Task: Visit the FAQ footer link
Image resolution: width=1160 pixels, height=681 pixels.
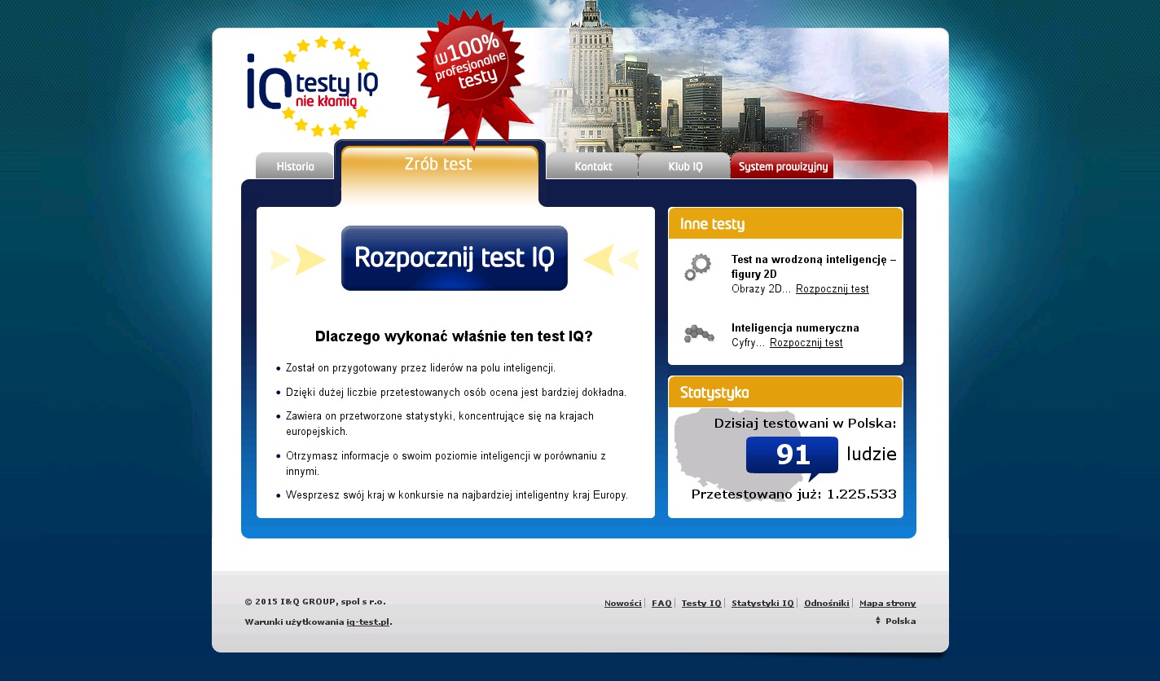Action: click(661, 604)
